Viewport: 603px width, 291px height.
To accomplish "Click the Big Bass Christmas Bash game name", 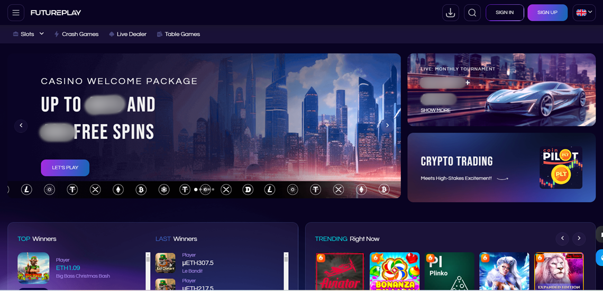I will point(83,276).
